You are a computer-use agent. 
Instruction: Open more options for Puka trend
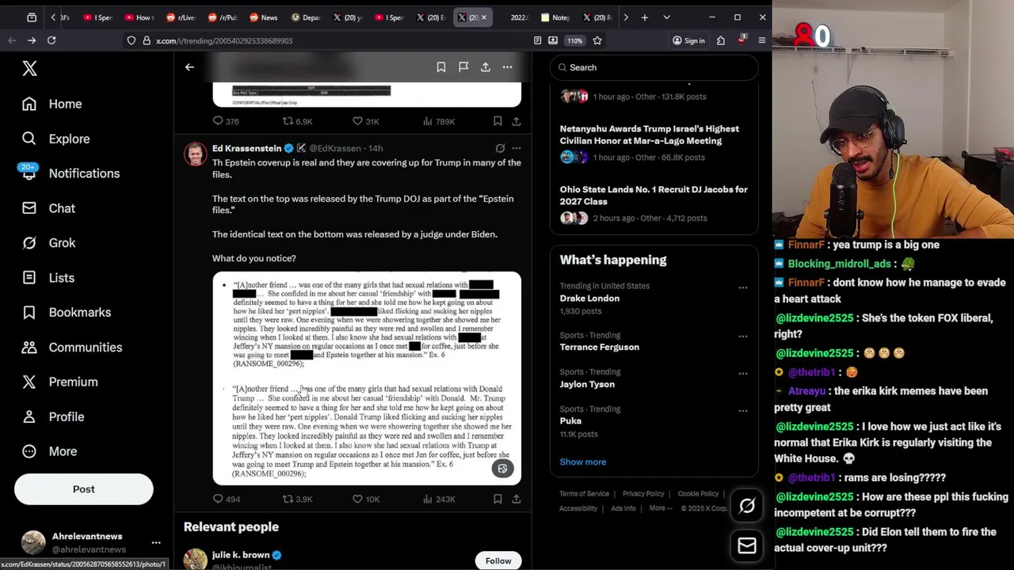pos(742,410)
